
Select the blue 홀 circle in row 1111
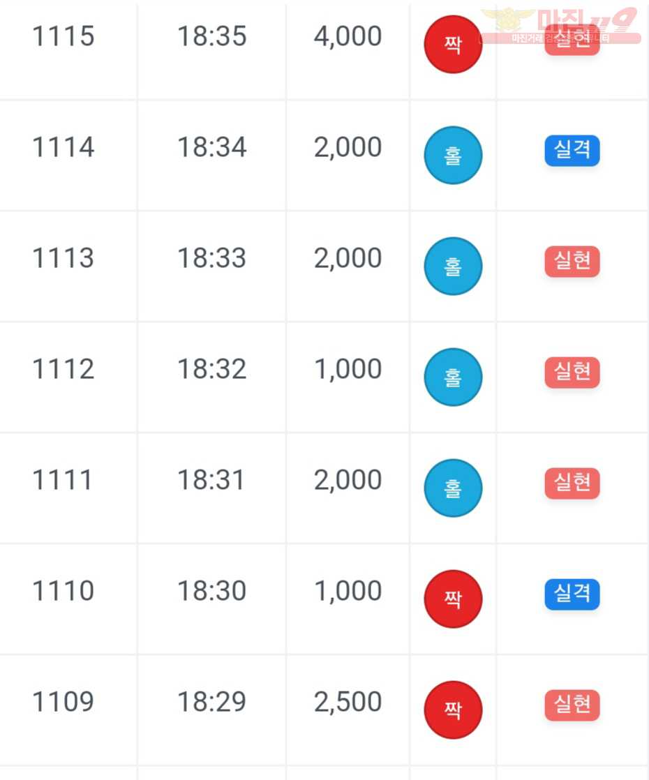pos(453,488)
